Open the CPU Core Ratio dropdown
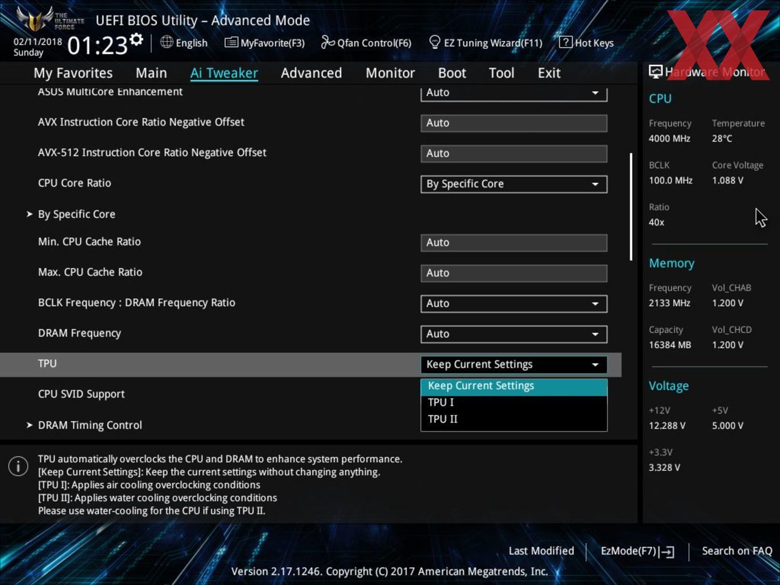 [x=514, y=184]
